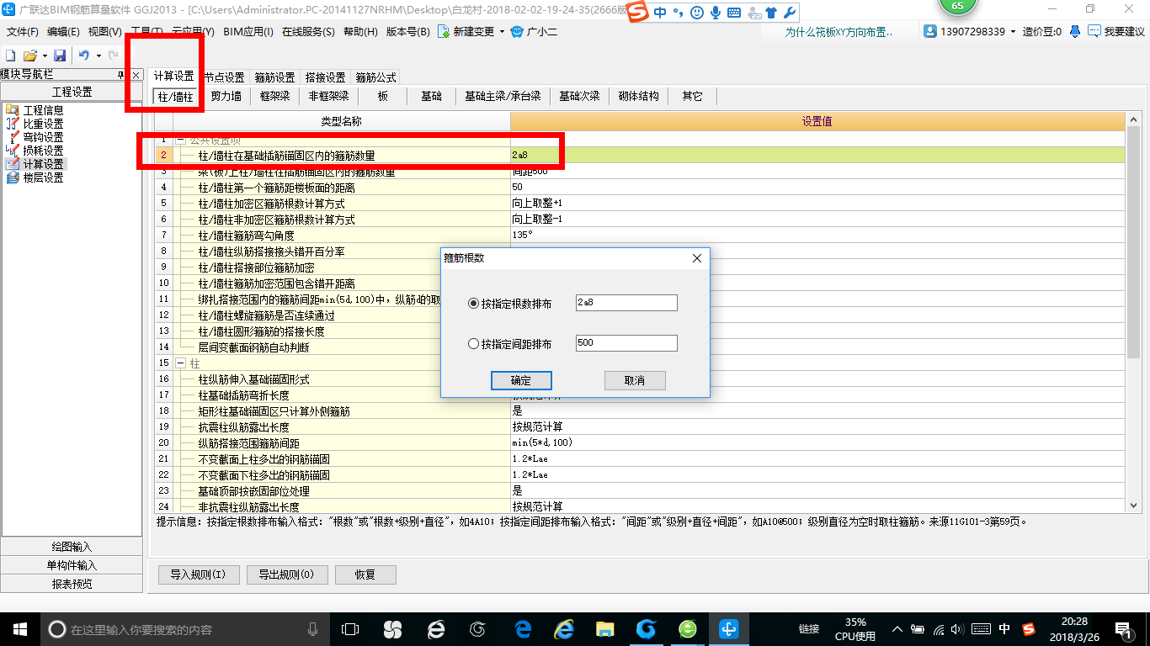Open the 编辑(E) menu
This screenshot has width=1150, height=646.
[x=63, y=32]
